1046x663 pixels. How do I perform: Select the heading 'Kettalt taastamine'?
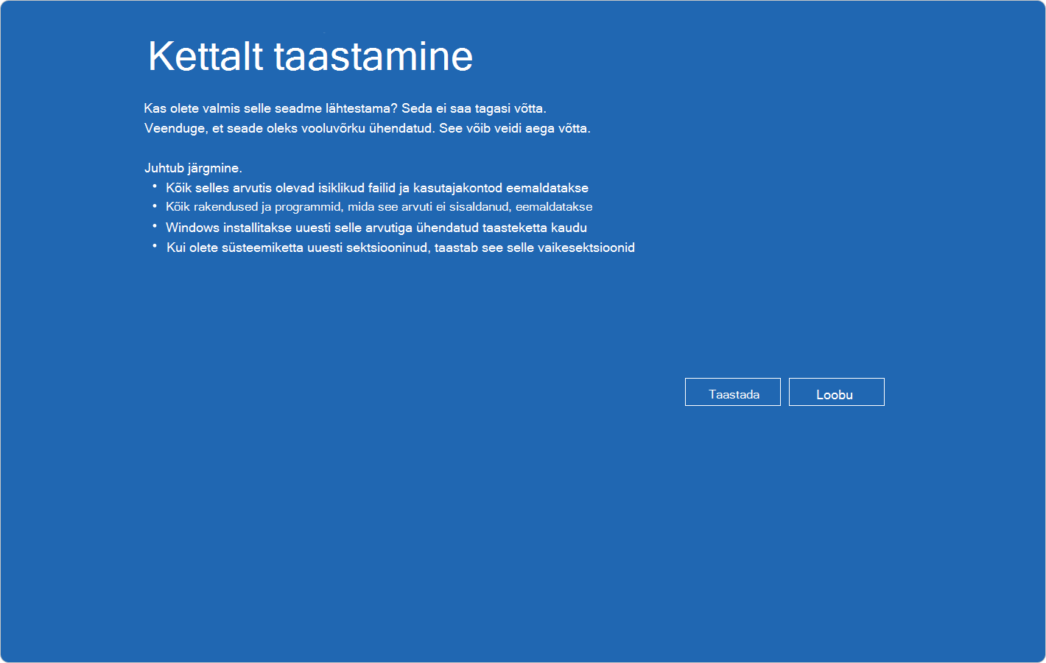click(x=310, y=56)
